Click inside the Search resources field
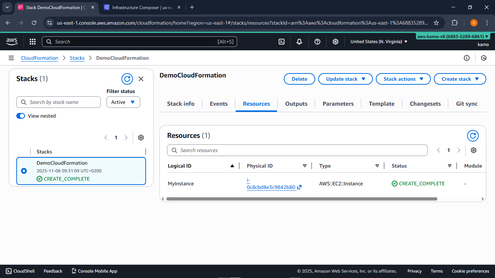This screenshot has height=278, width=495. click(297, 150)
